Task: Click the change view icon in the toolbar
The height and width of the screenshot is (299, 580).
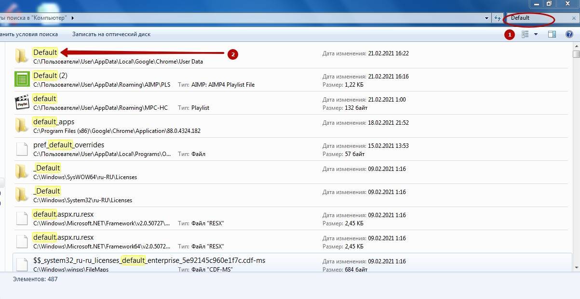Action: click(x=526, y=34)
